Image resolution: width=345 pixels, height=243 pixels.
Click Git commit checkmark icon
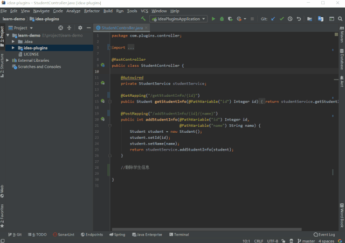click(281, 19)
